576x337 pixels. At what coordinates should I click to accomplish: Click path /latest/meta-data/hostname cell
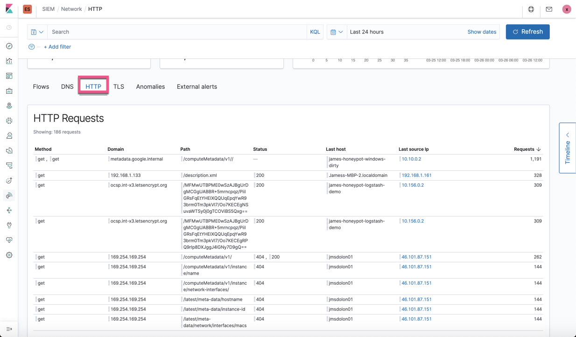tap(213, 300)
